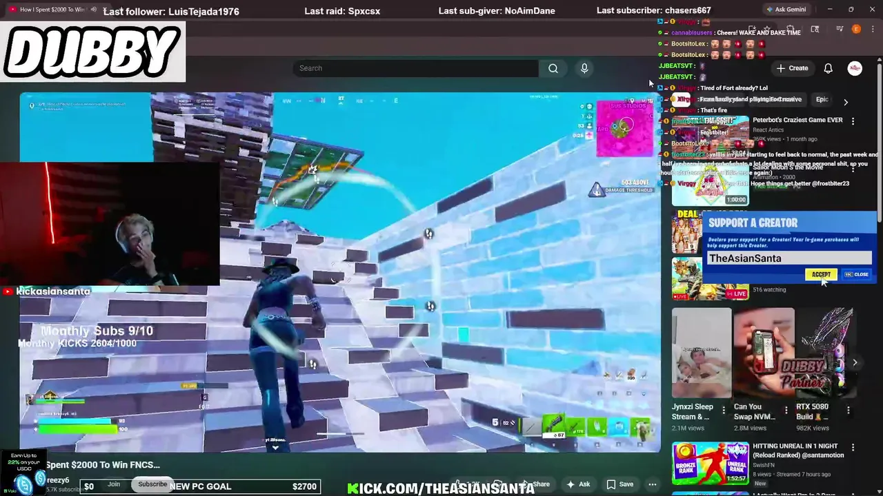
Task: Open the YouTube account avatar menu
Action: 855,68
